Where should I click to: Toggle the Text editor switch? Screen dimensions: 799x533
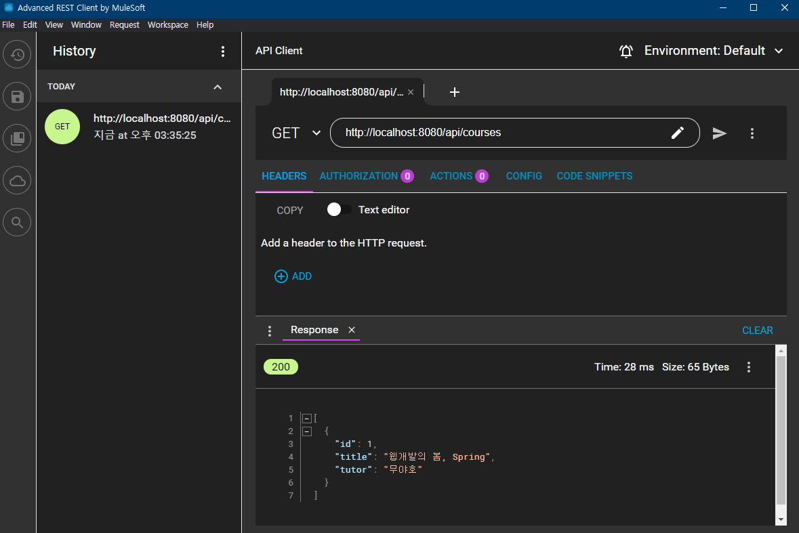pos(339,210)
